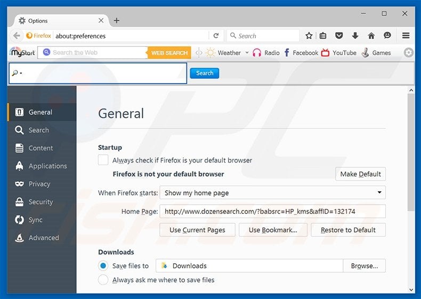Open the Applications preferences category
The image size is (421, 299).
coord(42,166)
